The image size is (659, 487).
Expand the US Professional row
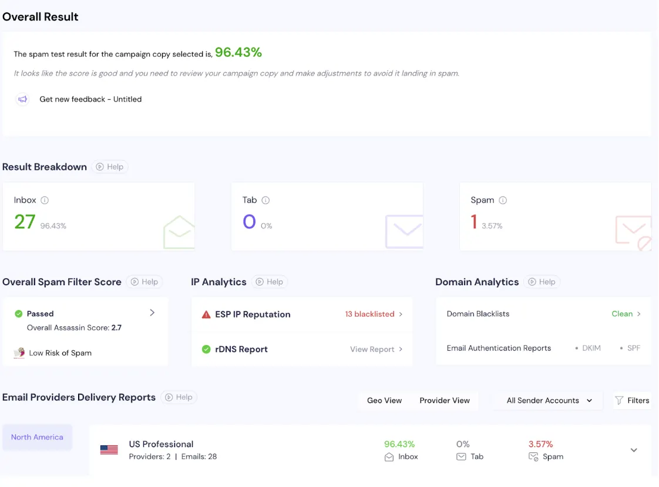634,450
